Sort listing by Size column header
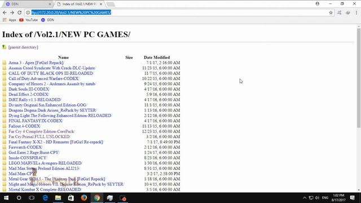Image resolution: width=361 pixels, height=203 pixels. pyautogui.click(x=129, y=58)
